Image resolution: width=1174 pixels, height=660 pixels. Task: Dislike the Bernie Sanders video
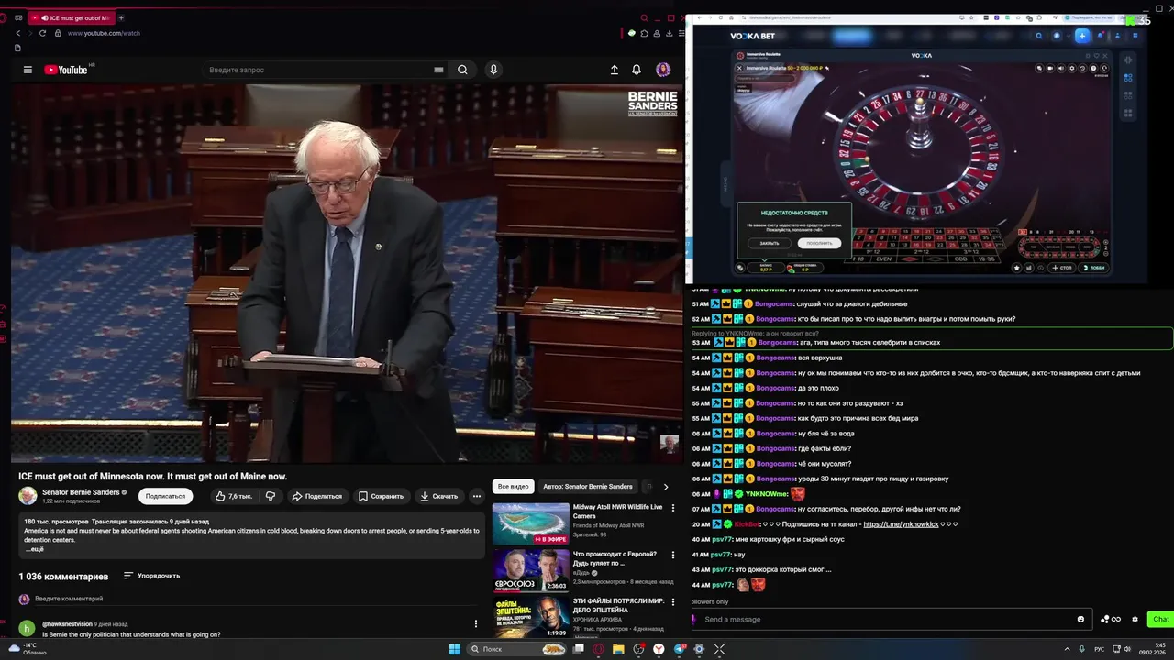271,496
